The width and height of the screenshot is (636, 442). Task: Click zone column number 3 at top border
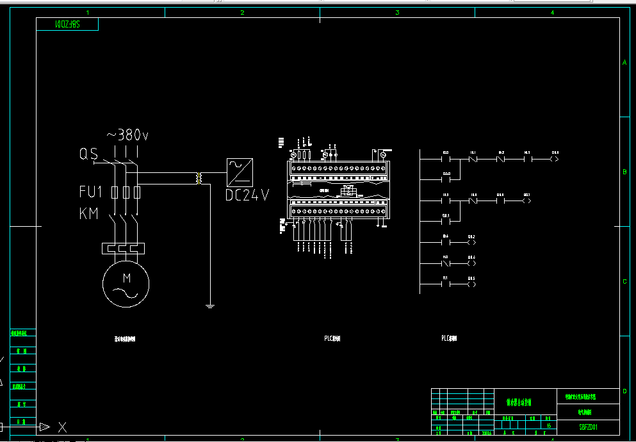398,13
